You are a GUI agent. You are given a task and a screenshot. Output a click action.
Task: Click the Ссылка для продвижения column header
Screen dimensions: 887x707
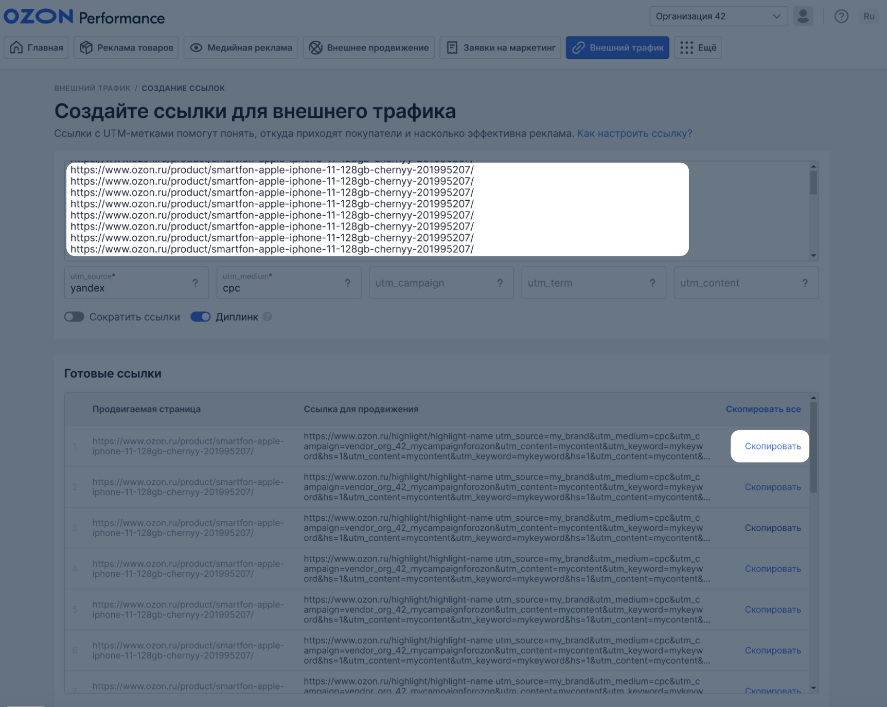click(361, 409)
